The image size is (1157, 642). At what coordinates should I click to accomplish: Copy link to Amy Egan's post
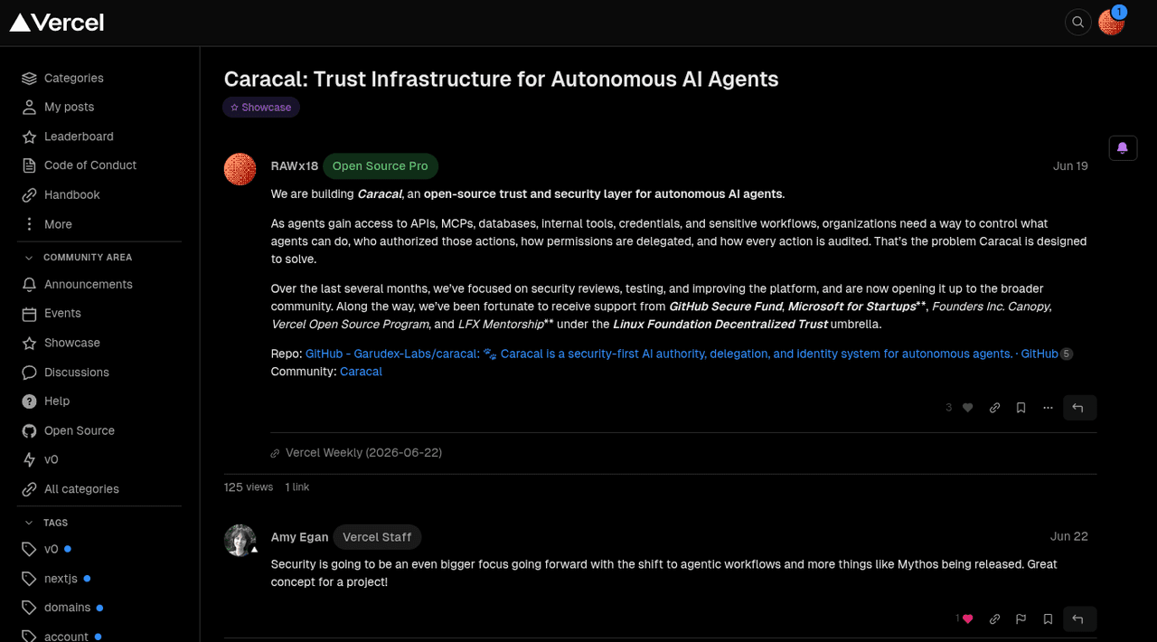(994, 619)
